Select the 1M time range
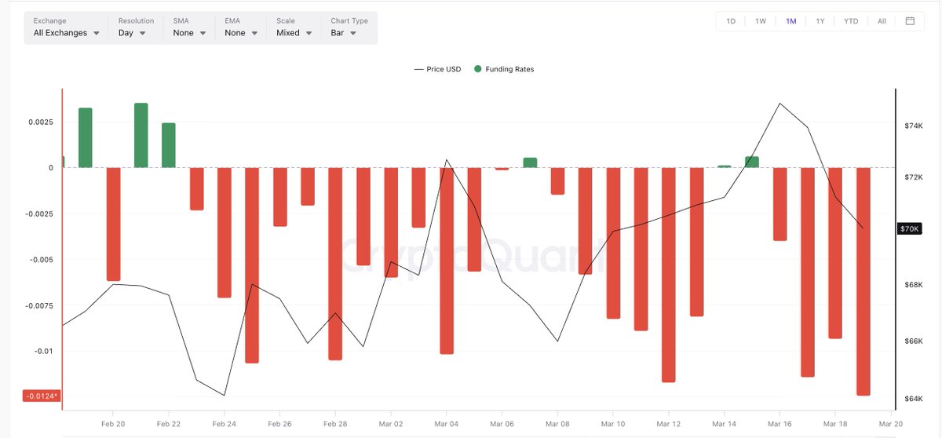This screenshot has width=942, height=438. point(790,21)
